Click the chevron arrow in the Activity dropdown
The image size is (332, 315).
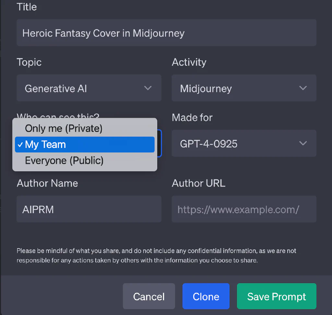coord(303,88)
